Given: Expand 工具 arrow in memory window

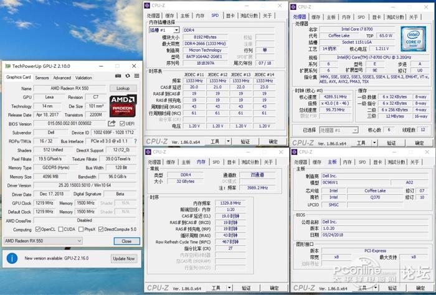Looking at the screenshot, I should click(x=229, y=288).
